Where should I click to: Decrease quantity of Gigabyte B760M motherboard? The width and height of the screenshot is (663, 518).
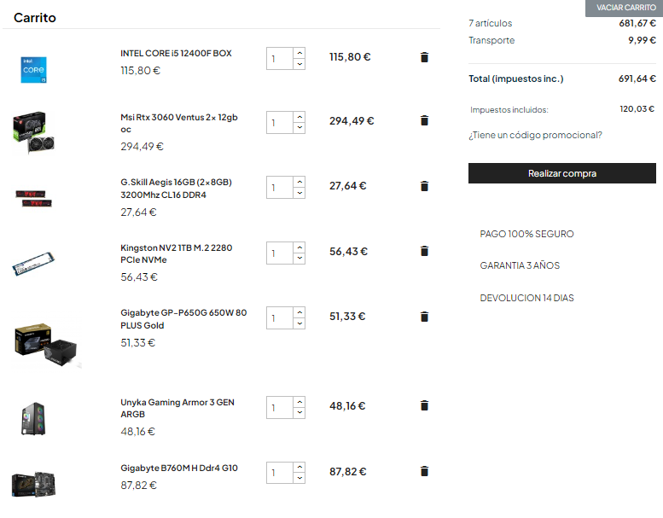point(299,479)
